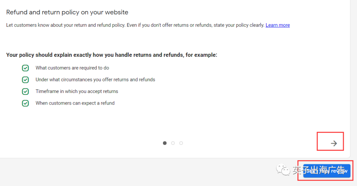
Task: Click 'Timeframe in which you accept returns' text
Action: [x=77, y=91]
